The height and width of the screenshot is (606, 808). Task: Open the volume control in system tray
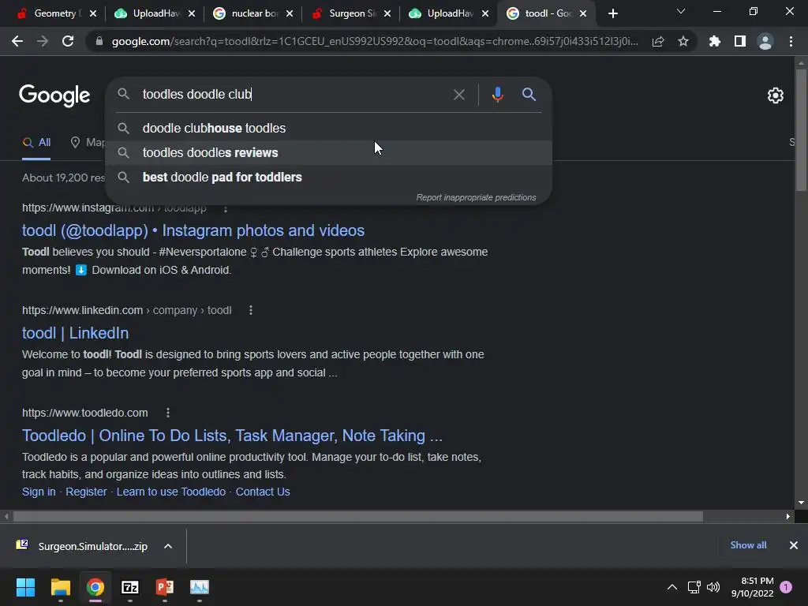coord(713,587)
